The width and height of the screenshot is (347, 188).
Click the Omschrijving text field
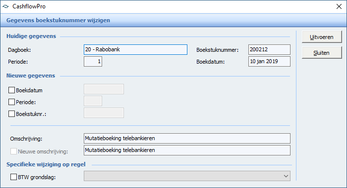click(x=187, y=139)
